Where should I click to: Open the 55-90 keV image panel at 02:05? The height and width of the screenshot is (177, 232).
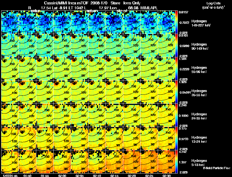pos(79,69)
